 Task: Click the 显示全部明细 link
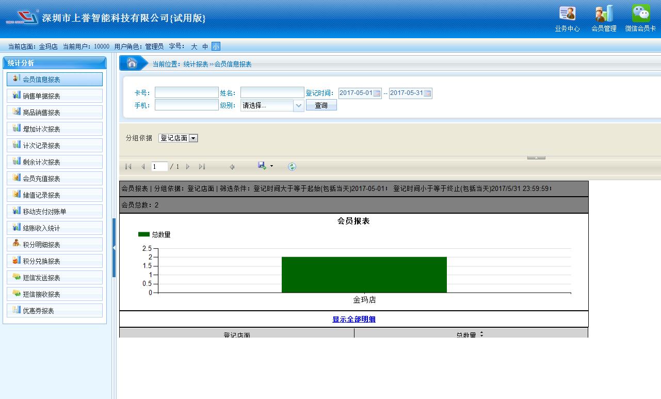[354, 319]
